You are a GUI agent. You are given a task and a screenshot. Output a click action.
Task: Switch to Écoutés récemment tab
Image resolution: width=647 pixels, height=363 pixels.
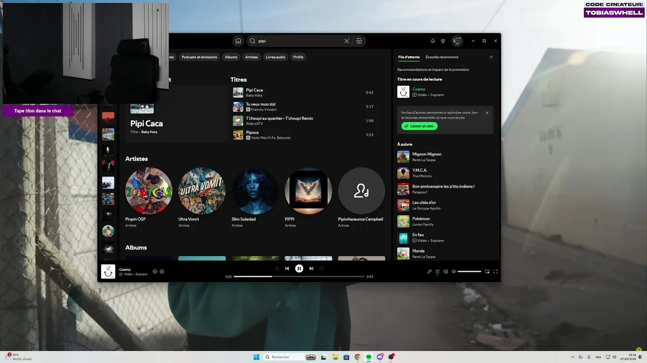442,57
